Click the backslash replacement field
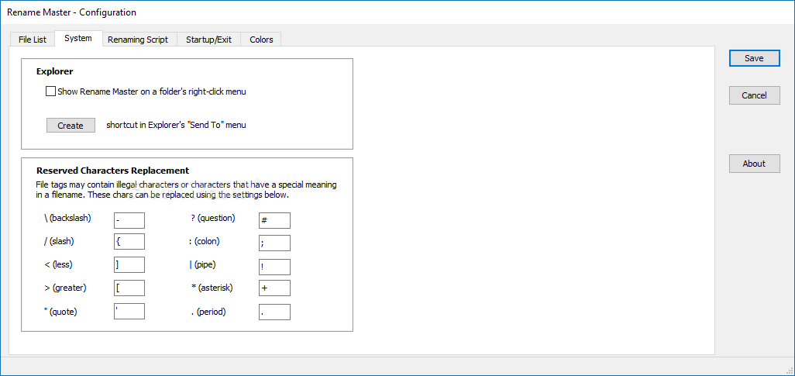Viewport: 795px width, 376px height. click(129, 221)
